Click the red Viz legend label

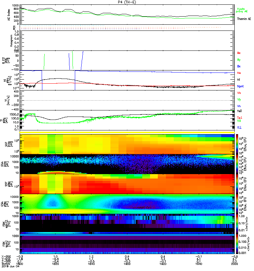239,93
